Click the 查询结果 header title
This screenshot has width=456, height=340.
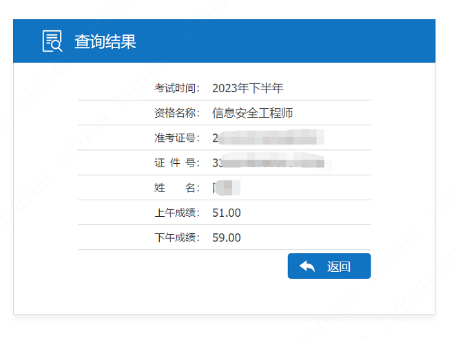[105, 41]
